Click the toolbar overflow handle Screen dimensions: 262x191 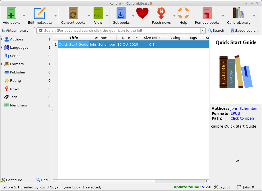pyautogui.click(x=260, y=16)
